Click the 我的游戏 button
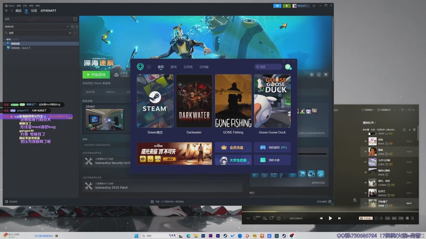 click(272, 148)
